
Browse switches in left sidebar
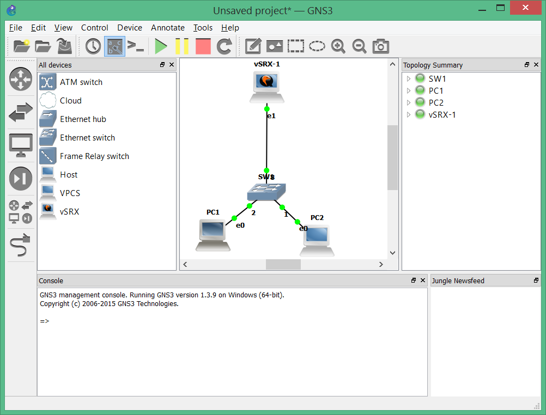(21, 112)
